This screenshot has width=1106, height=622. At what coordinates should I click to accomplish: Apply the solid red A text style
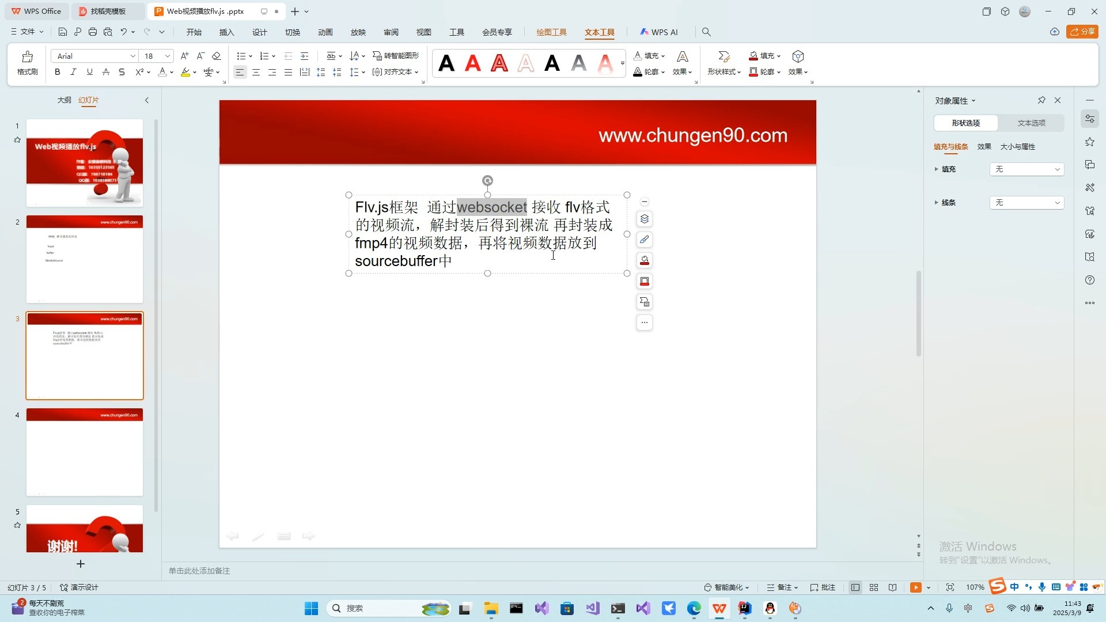coord(473,63)
